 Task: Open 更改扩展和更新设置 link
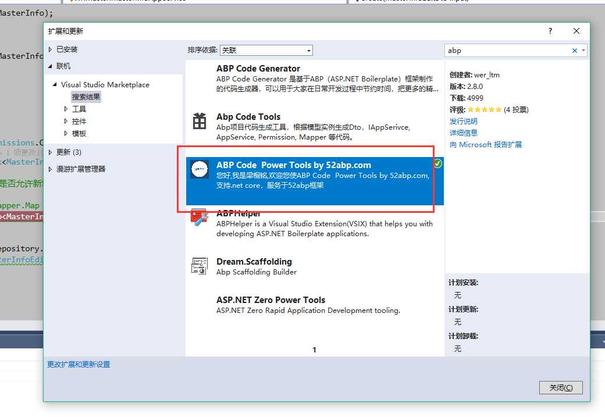tap(79, 365)
